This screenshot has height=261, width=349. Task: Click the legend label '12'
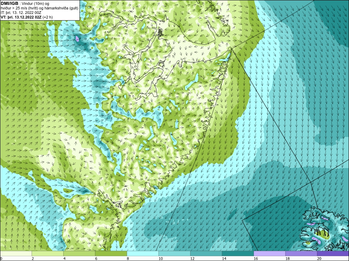(192, 259)
